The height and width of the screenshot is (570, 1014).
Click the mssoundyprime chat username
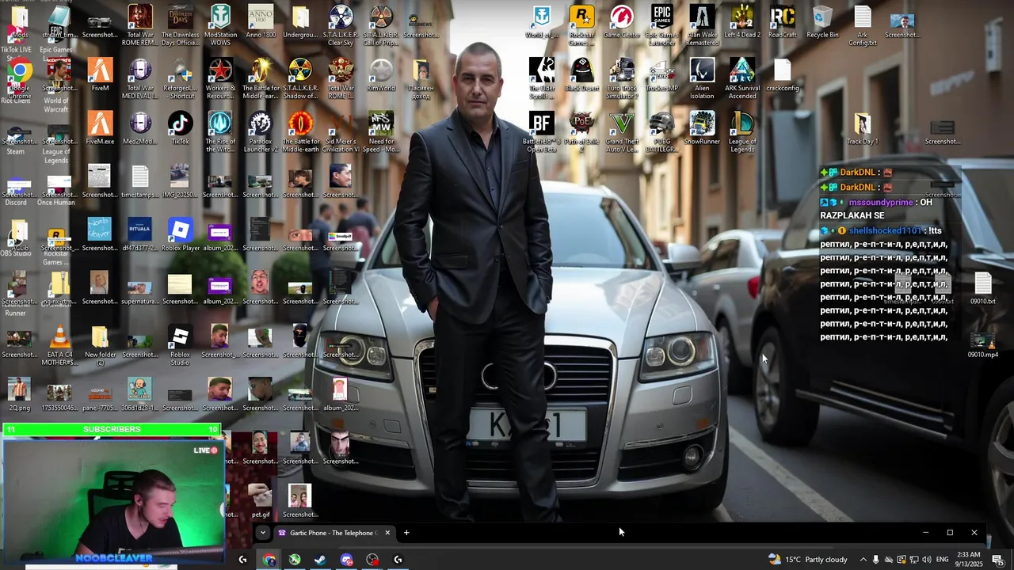881,203
